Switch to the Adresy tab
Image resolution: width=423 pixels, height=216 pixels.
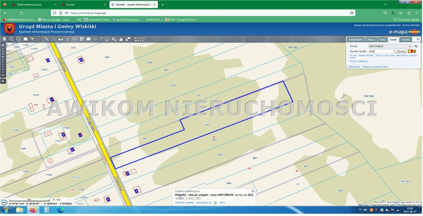pos(371,40)
